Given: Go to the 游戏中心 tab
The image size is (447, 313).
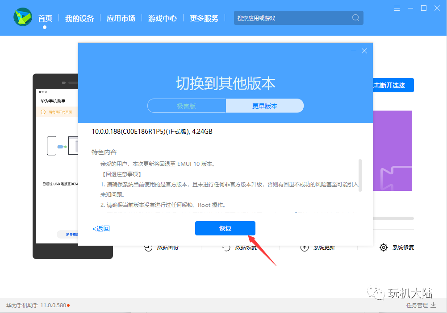Looking at the screenshot, I should pyautogui.click(x=163, y=18).
